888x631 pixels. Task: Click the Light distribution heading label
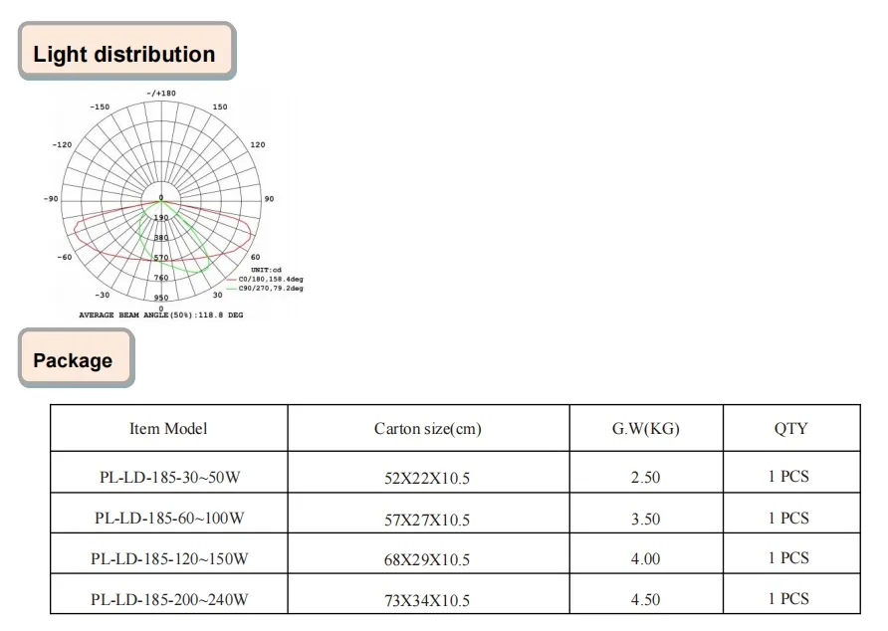(124, 55)
